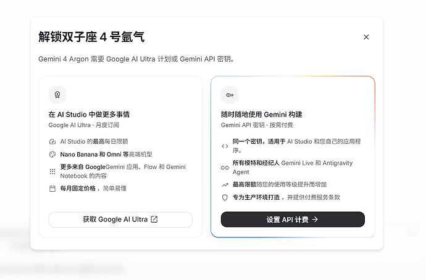
Task: Click the code brackets icon beside 同一个密钥
Action: click(x=225, y=146)
